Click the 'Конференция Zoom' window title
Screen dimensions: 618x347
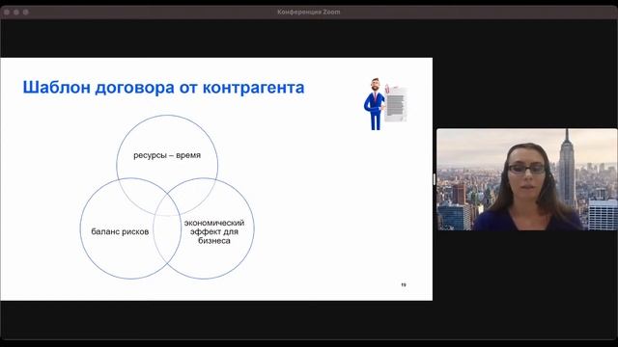[309, 13]
